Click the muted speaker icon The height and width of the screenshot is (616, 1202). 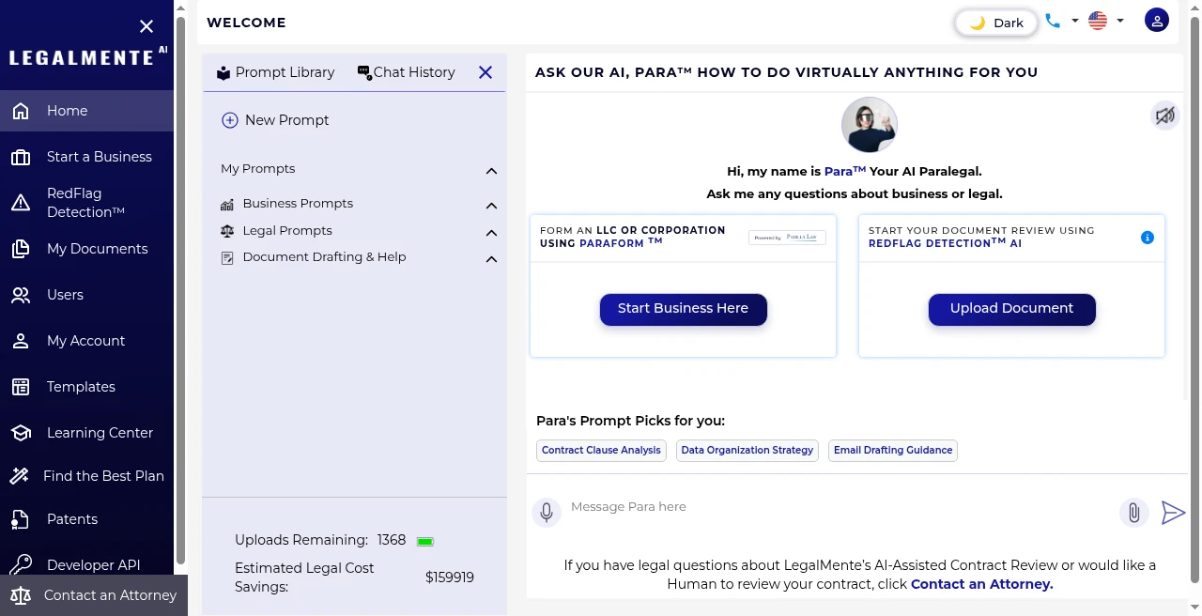coord(1165,115)
